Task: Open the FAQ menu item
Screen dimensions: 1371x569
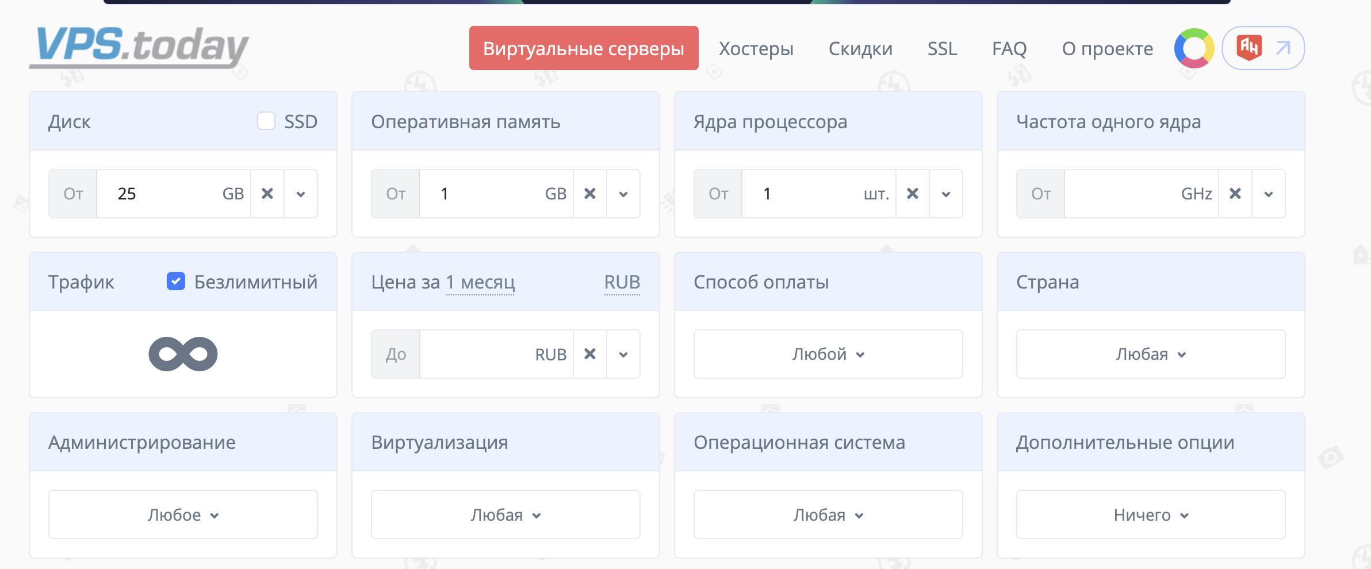Action: pos(1009,49)
